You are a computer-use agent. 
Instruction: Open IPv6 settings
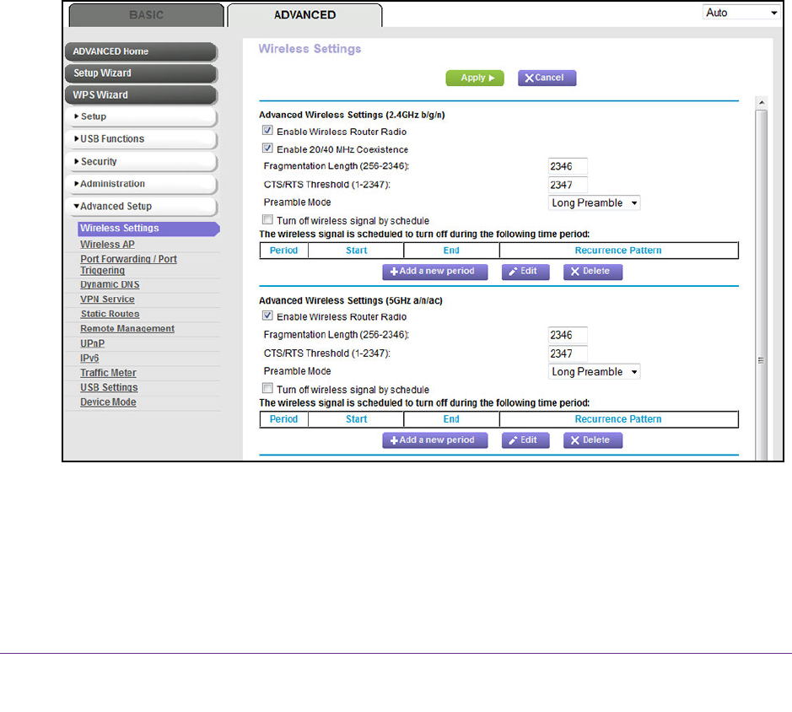pos(89,359)
